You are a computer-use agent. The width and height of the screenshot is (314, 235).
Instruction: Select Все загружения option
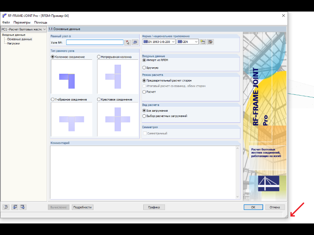click(x=144, y=110)
